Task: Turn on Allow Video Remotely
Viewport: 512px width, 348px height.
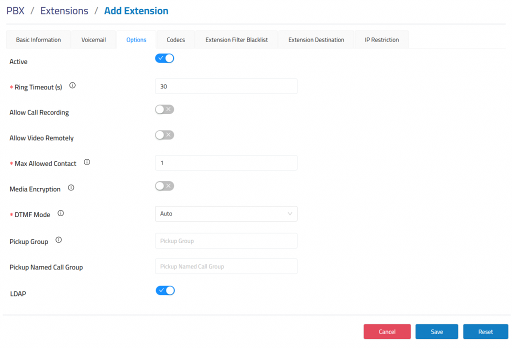Action: click(164, 135)
